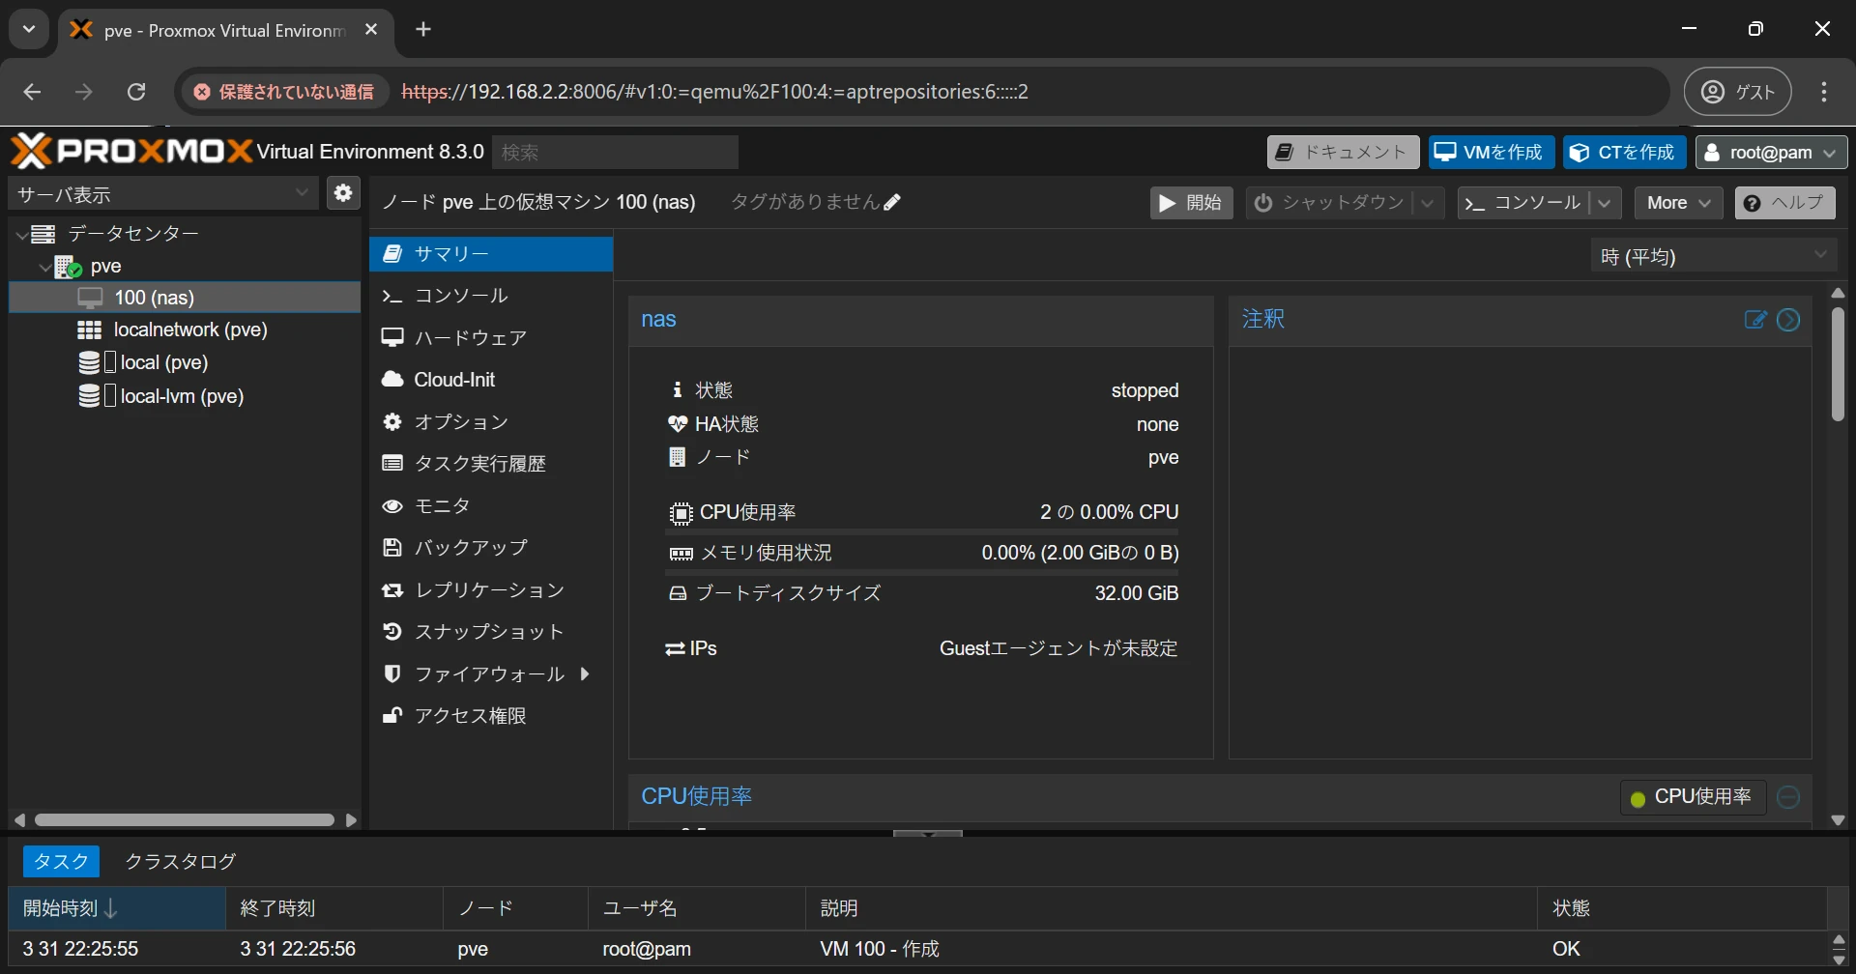Select VM 100 (nas) in the tree

tap(185, 298)
